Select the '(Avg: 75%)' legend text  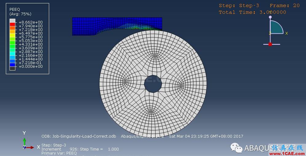tap(20, 14)
